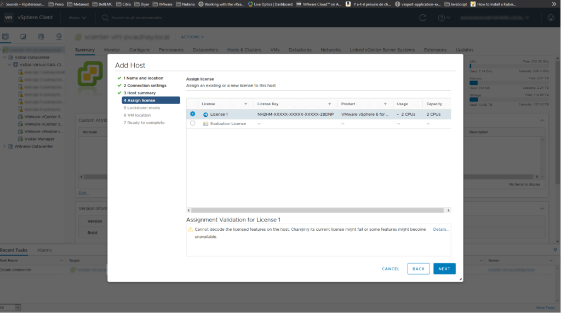Select the License 1 radio button
Viewport: 561px width, 313px height.
[192, 114]
